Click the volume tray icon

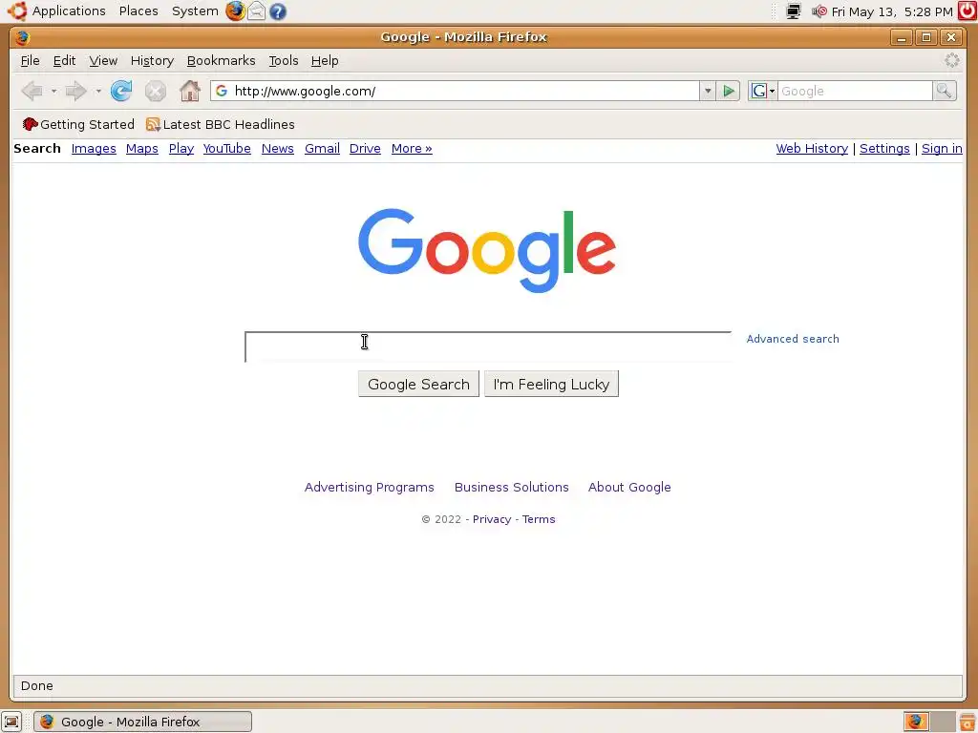coord(819,11)
